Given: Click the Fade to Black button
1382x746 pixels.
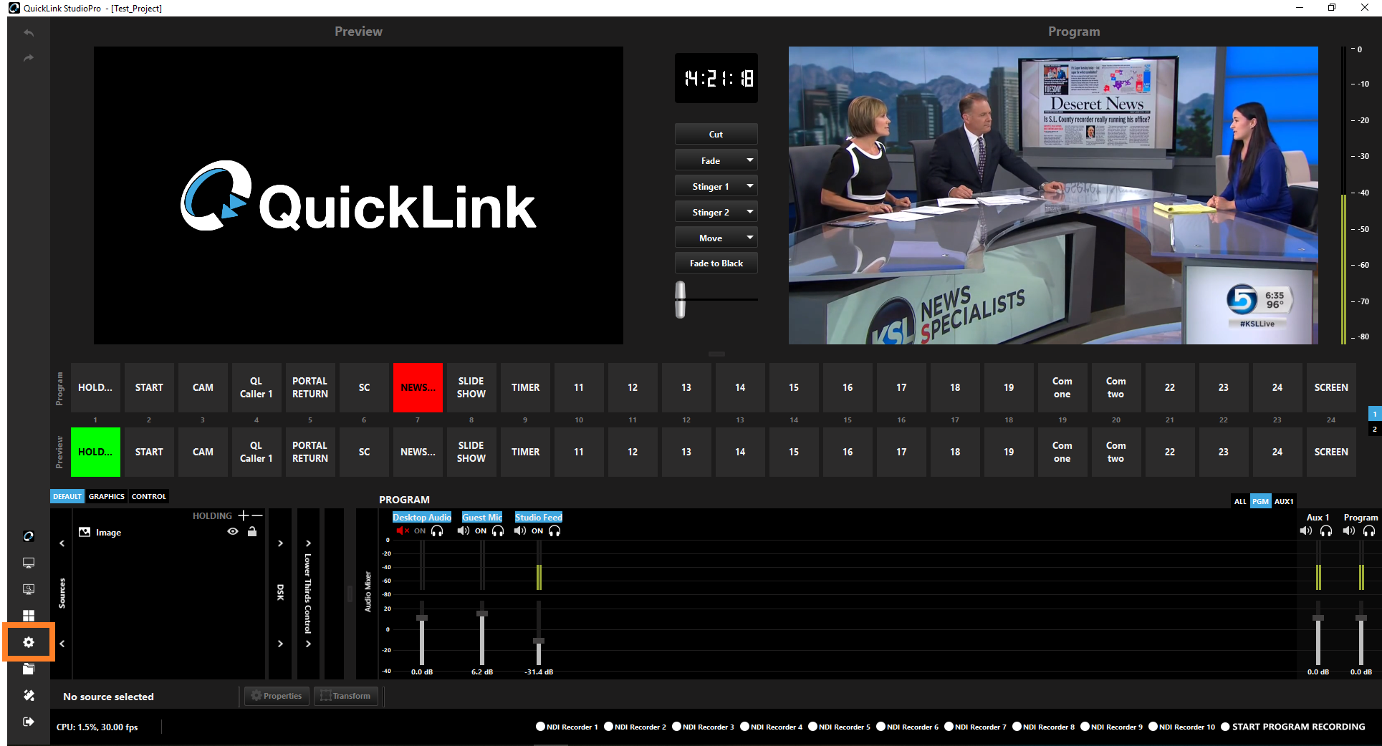Looking at the screenshot, I should coord(716,263).
